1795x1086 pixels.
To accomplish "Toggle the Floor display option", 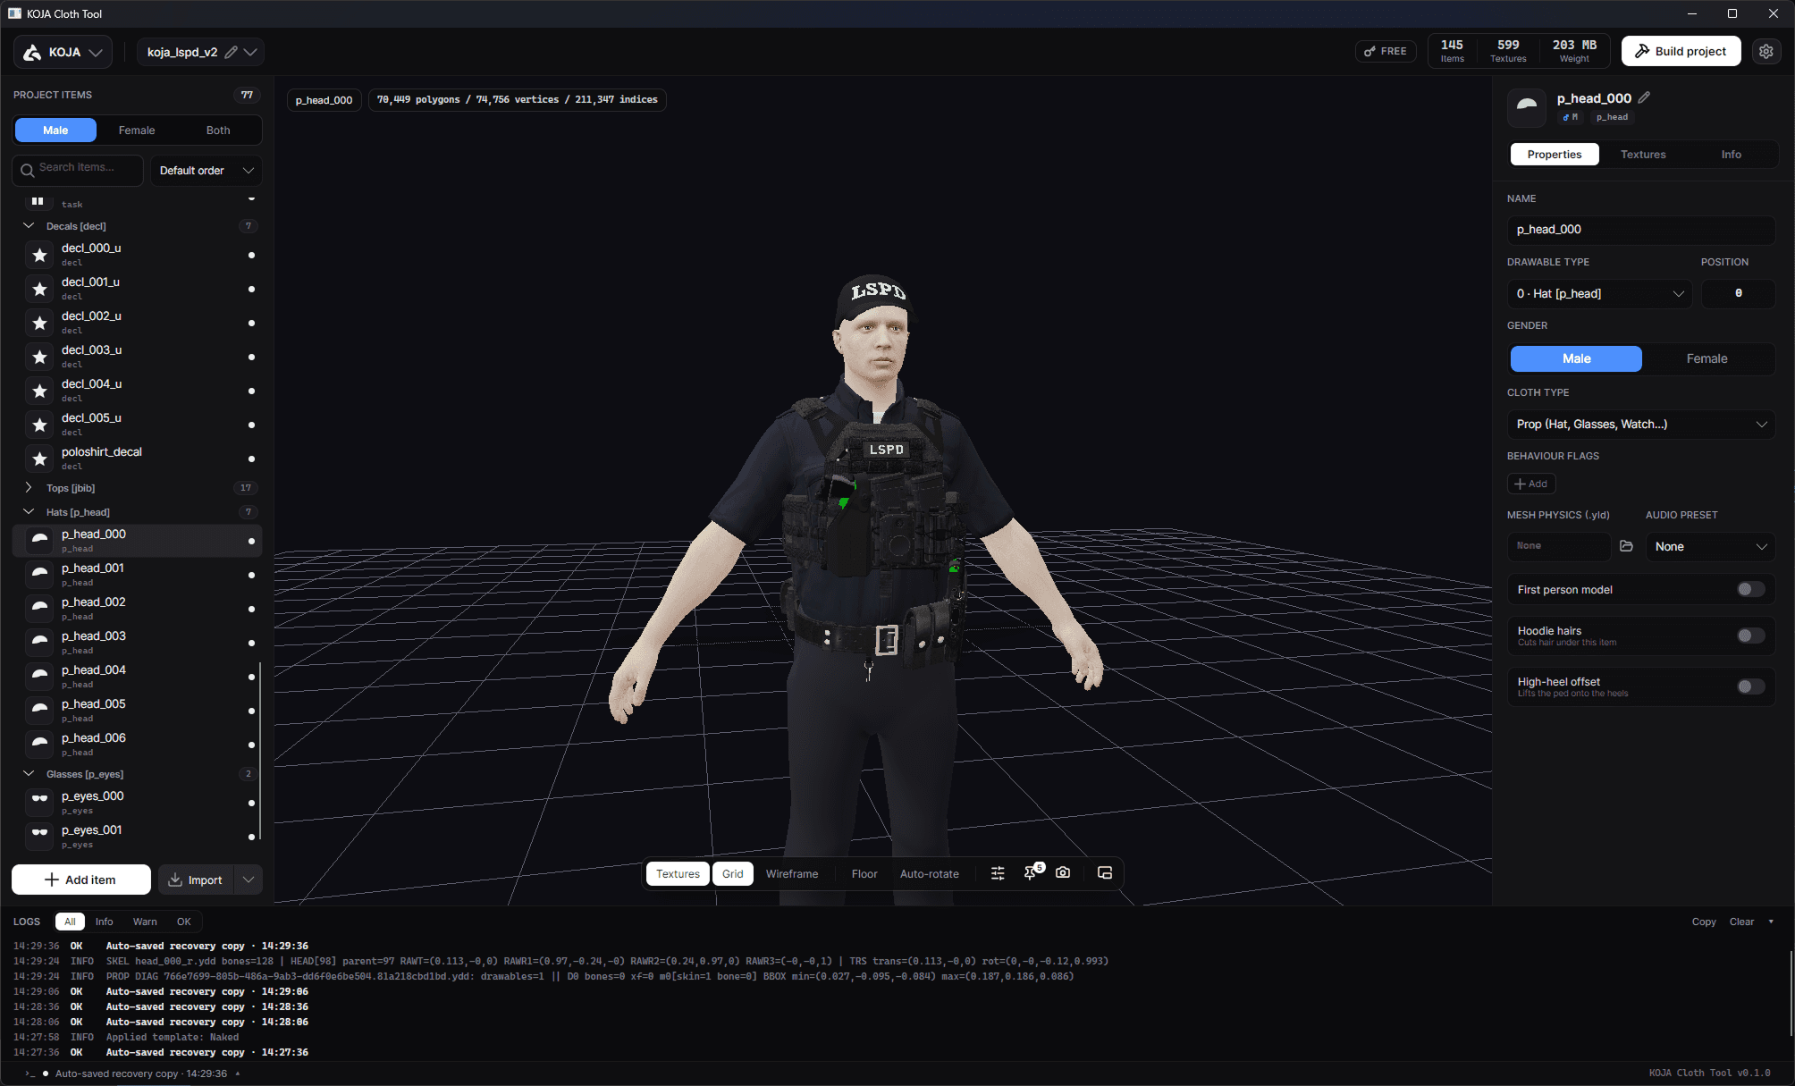I will coord(864,874).
